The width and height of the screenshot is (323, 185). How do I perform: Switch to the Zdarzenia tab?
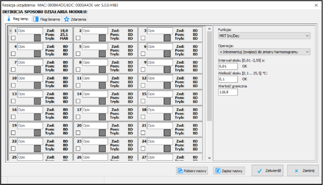(x=75, y=19)
